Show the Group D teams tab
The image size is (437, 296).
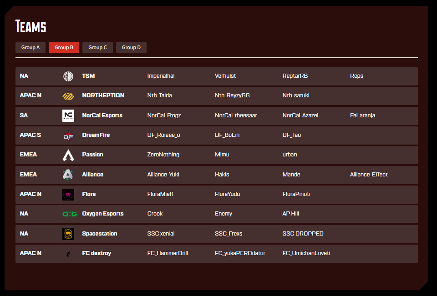pyautogui.click(x=131, y=47)
